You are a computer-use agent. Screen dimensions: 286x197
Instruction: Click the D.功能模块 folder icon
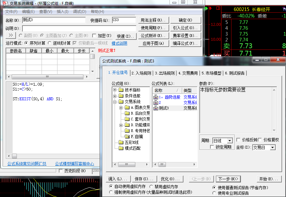pyautogui.click(x=127, y=125)
